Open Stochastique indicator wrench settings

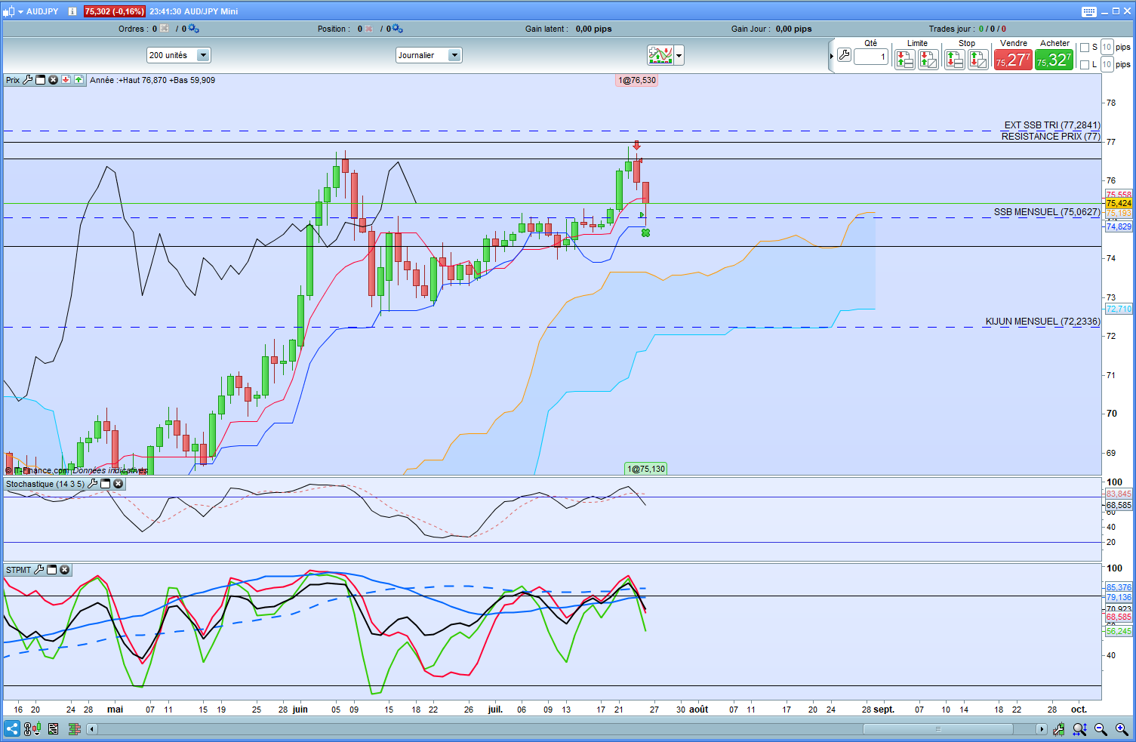coord(93,484)
